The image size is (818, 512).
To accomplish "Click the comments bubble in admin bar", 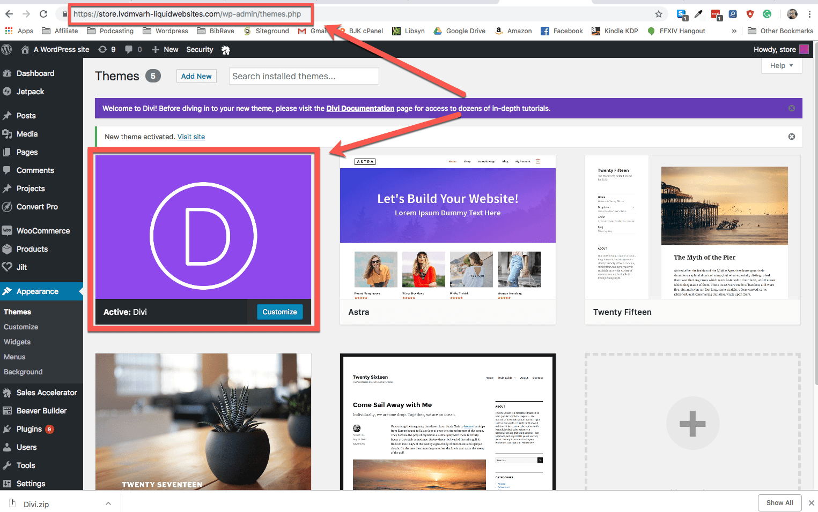I will [x=133, y=49].
